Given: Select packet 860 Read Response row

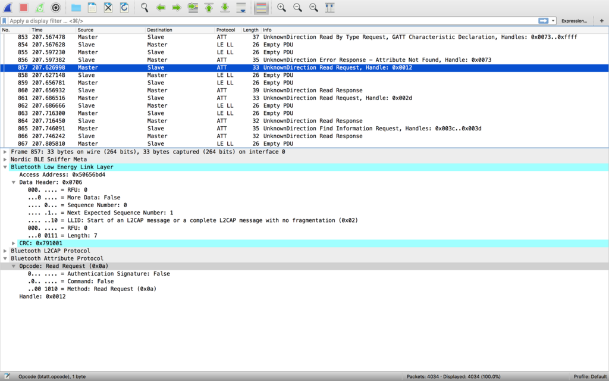Looking at the screenshot, I should pyautogui.click(x=304, y=90).
